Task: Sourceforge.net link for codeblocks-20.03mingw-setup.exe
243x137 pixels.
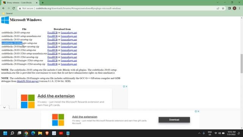Action: point(69,43)
